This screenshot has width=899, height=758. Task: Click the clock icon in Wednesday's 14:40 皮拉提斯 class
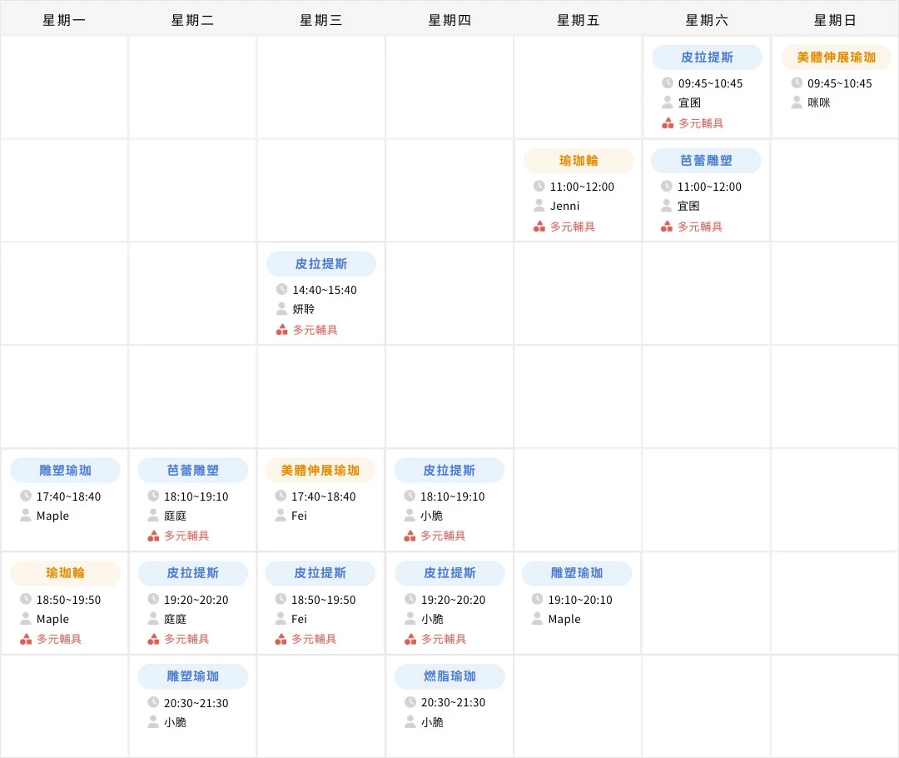282,289
